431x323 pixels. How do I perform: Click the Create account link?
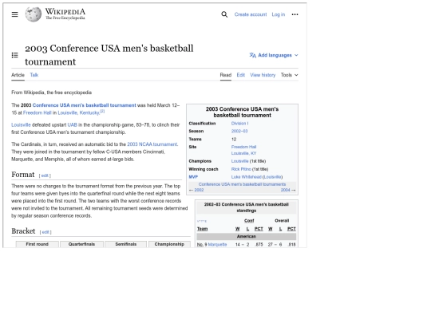pos(251,14)
